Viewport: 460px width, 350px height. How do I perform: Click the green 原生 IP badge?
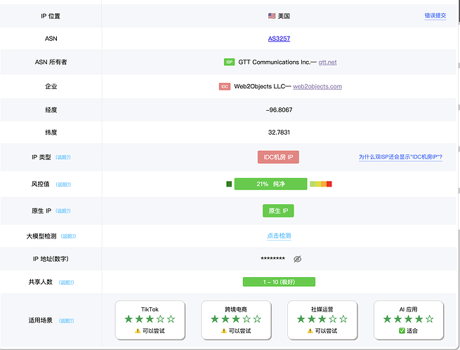pos(278,211)
